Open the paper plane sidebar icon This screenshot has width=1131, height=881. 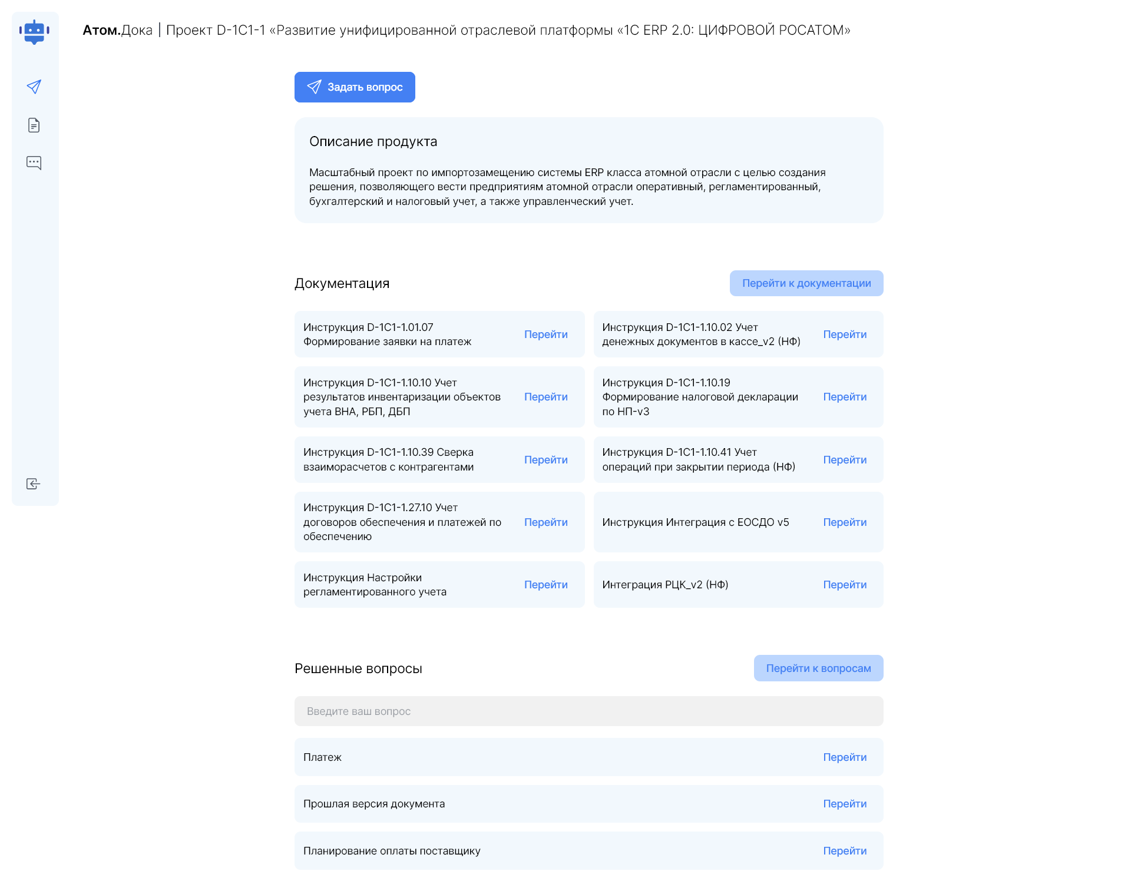(x=34, y=87)
